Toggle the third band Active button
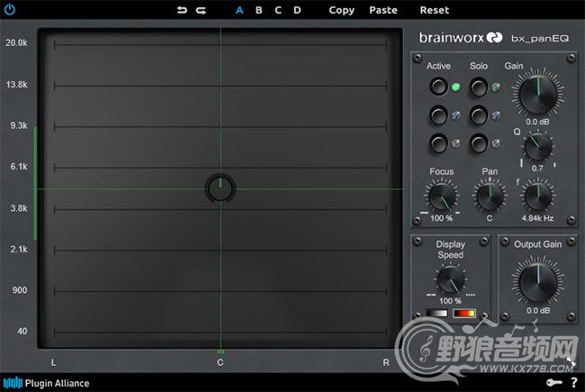 click(x=439, y=143)
